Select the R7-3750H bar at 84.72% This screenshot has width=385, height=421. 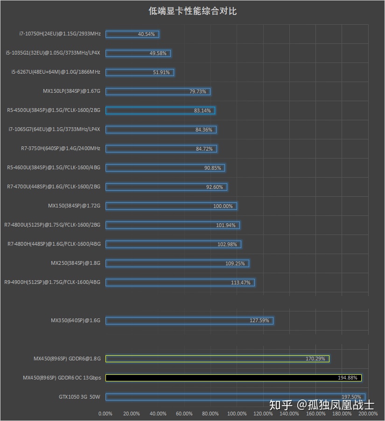click(161, 148)
